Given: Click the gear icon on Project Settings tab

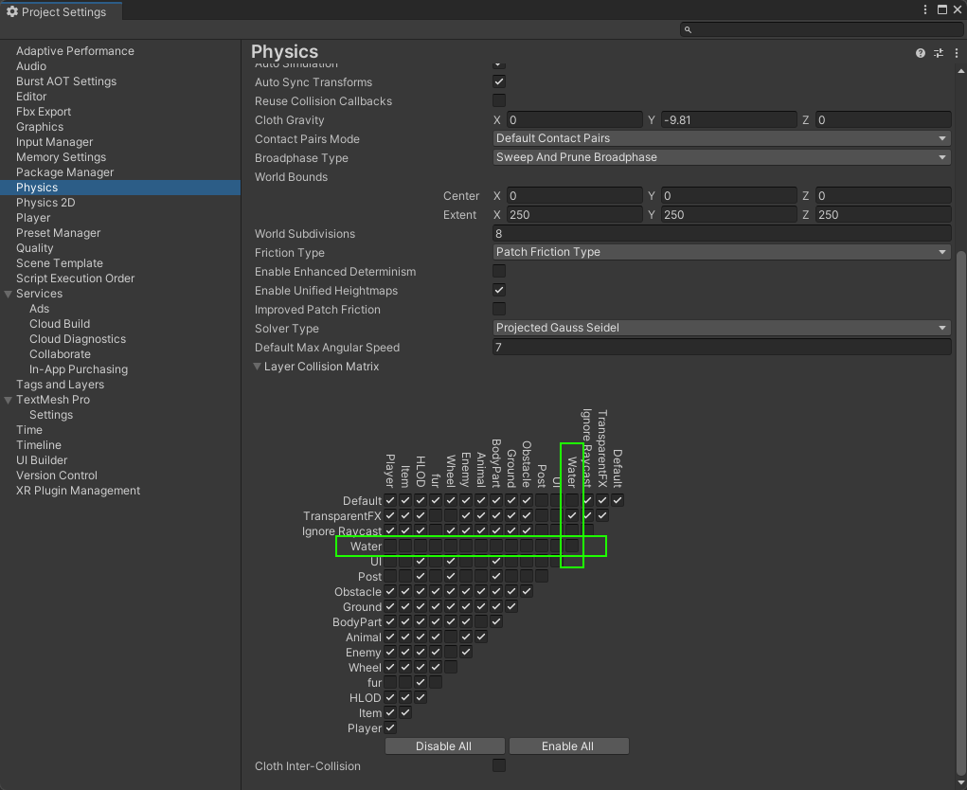Looking at the screenshot, I should [x=12, y=11].
